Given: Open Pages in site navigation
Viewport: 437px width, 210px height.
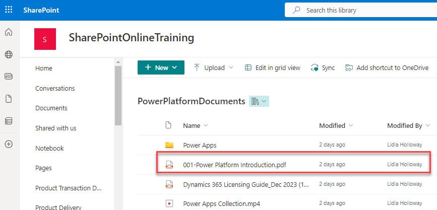Looking at the screenshot, I should (43, 168).
